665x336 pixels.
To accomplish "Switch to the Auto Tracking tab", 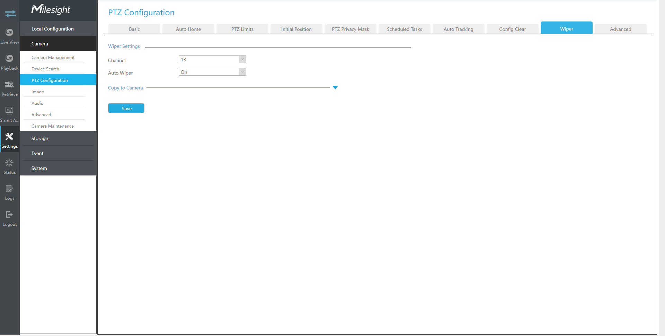I will pyautogui.click(x=459, y=29).
